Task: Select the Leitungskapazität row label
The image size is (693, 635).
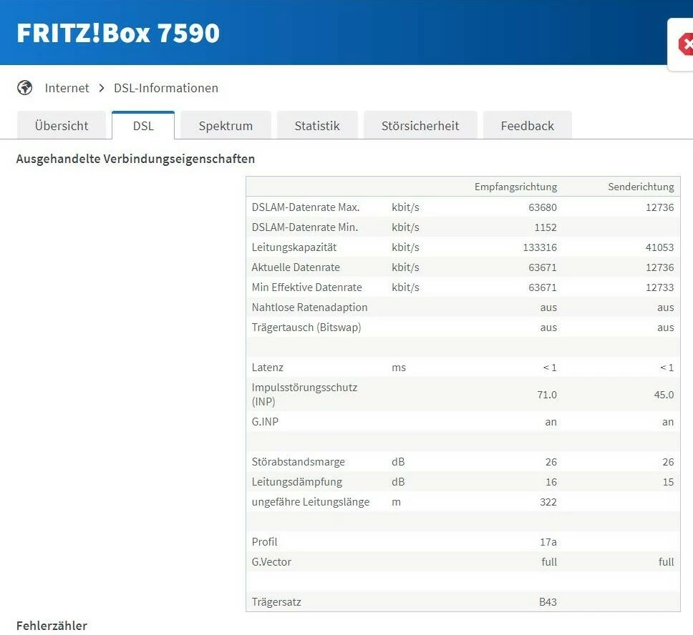Action: tap(294, 247)
